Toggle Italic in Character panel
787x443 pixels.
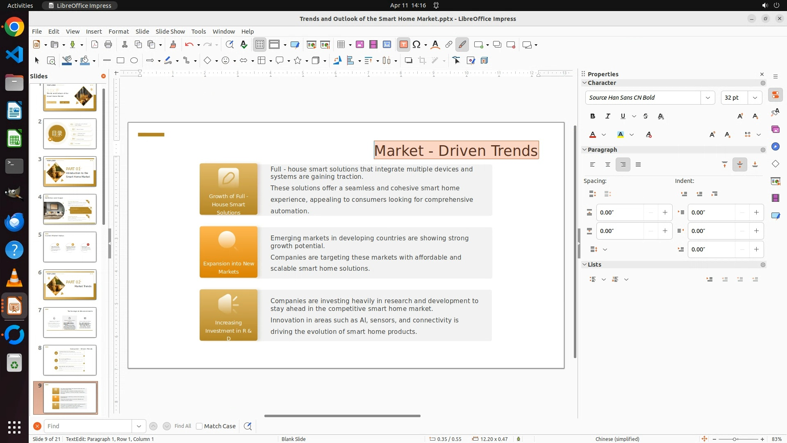coord(608,116)
